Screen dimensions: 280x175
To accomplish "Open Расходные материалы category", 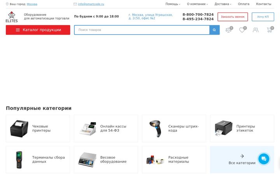I will point(174,160).
